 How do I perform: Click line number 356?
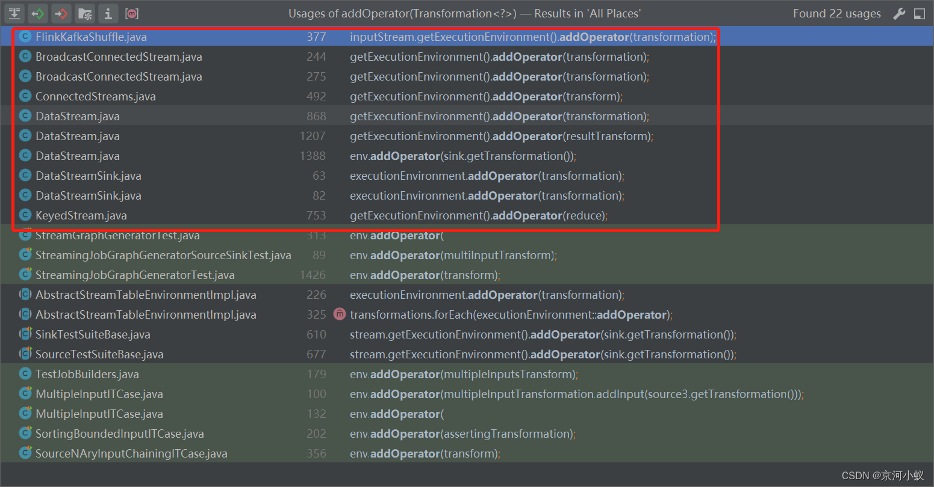(316, 453)
